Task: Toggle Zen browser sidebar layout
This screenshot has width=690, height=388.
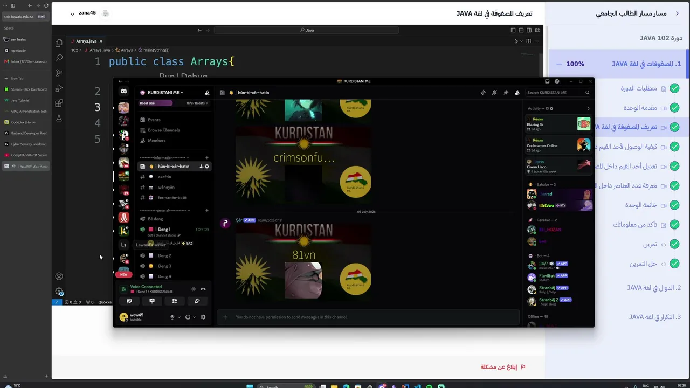Action: pos(13,5)
